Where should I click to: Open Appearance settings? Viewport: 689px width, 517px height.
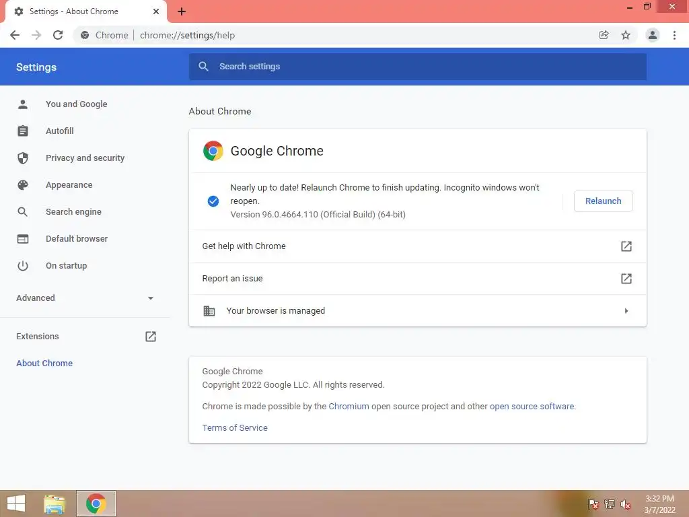click(x=69, y=185)
